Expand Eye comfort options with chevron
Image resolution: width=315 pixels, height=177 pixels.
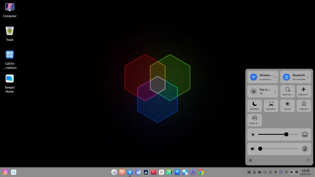(x=275, y=91)
